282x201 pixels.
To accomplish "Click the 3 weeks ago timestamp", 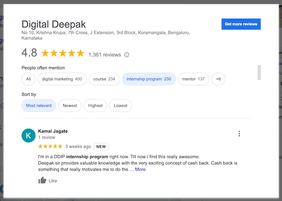I will click(x=78, y=147).
